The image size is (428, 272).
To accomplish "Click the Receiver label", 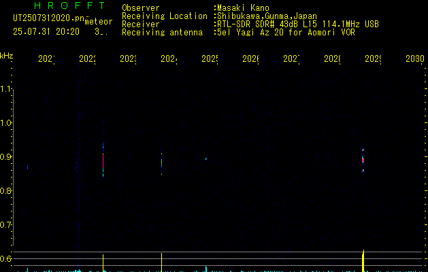I will tap(141, 24).
